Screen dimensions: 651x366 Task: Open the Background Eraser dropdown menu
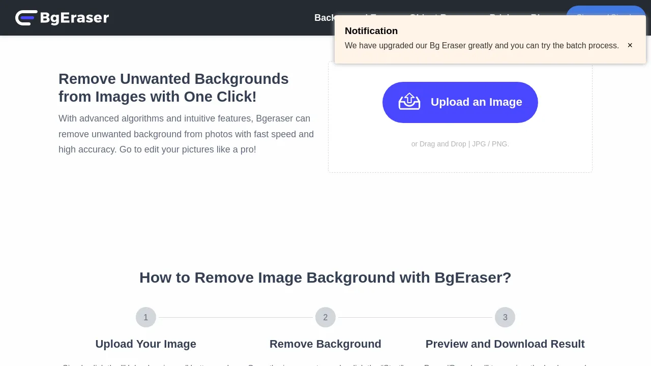click(354, 18)
